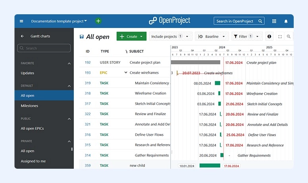The height and width of the screenshot is (183, 308).
Task: Click the Baseline clock icon
Action: (x=200, y=36)
